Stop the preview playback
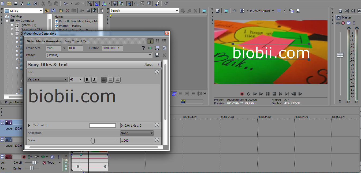 tap(274, 94)
